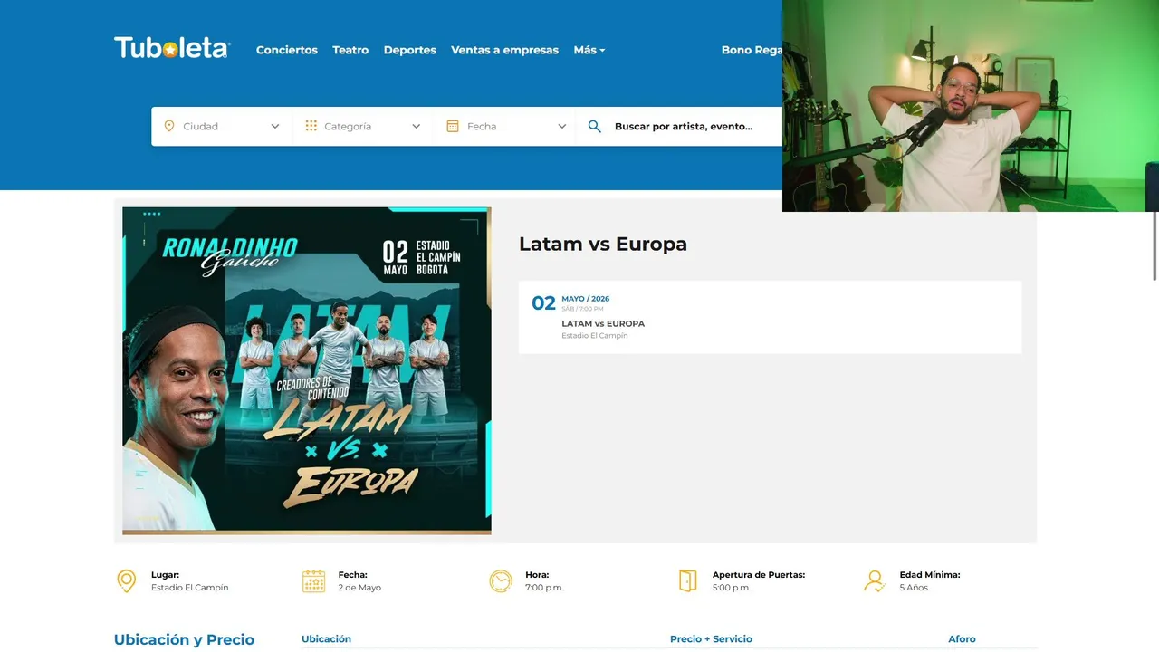
Task: Open the Fecha date dropdown
Action: pos(505,127)
